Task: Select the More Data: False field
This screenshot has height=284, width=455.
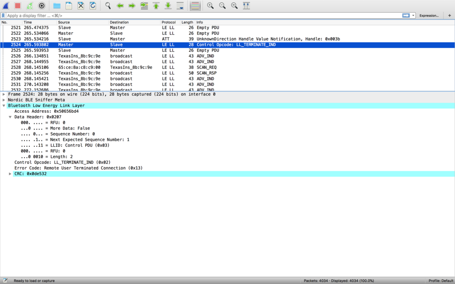Action: tap(55, 128)
